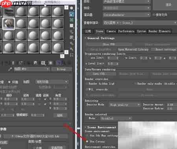This screenshot has height=149, width=177.
Task: Click the Sample Type icon in Material Editor
Action: [72, 8]
